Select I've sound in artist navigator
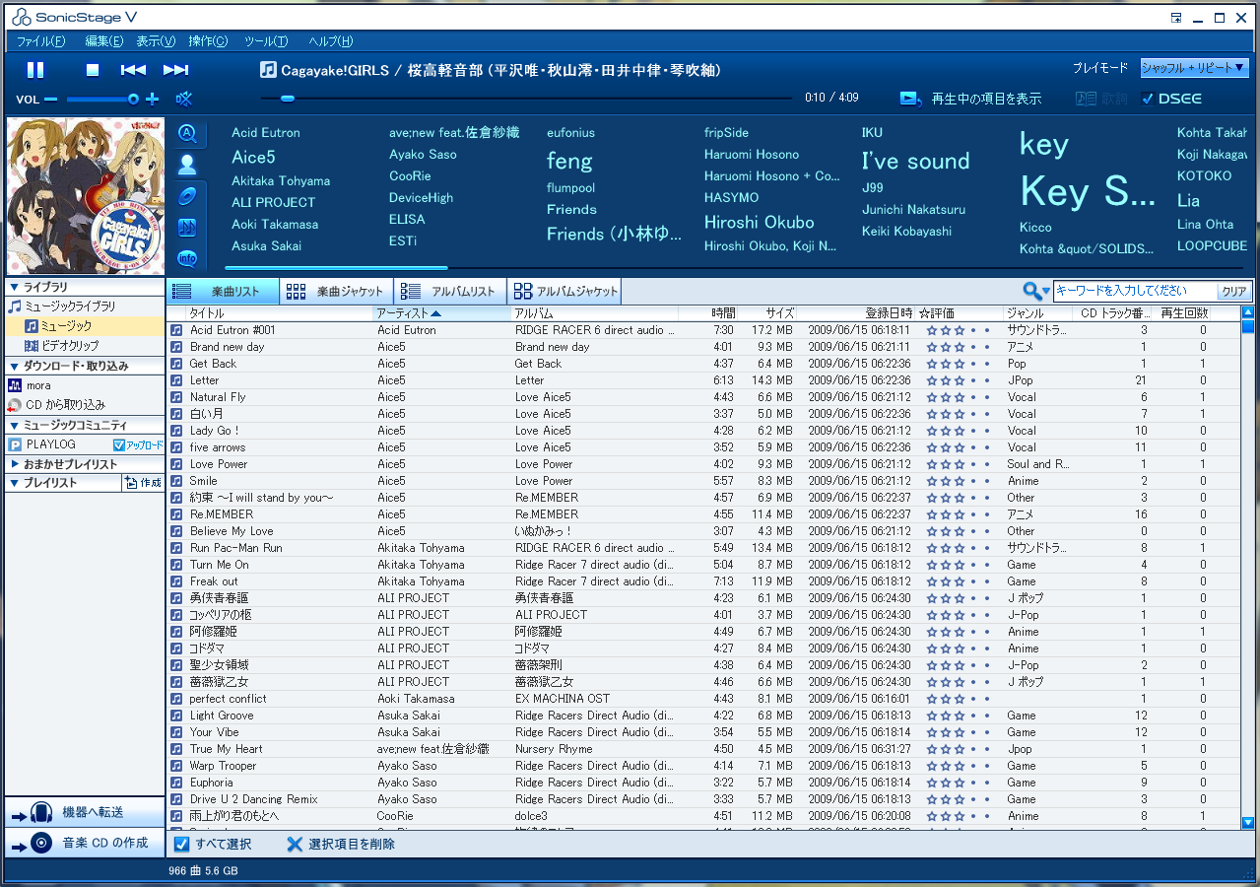 915,161
